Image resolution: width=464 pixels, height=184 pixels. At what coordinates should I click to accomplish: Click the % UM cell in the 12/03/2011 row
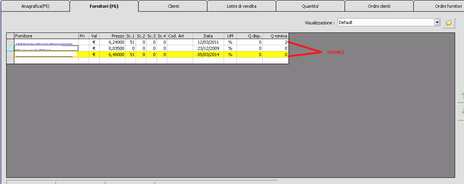point(230,42)
